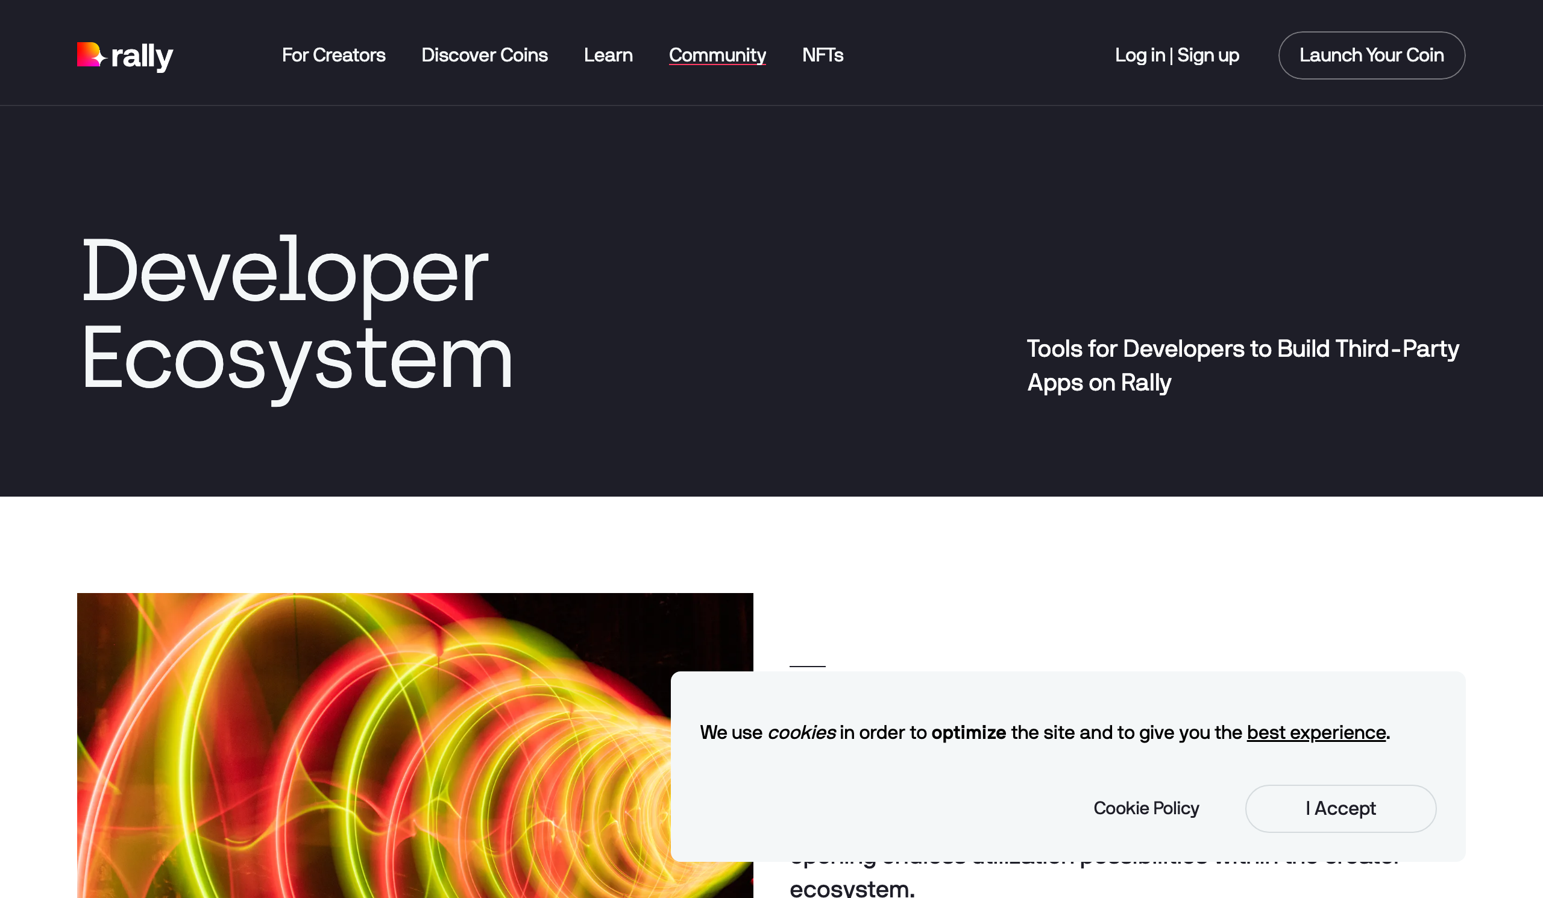Click the 'rally' wordmark text
The image size is (1543, 898).
[142, 56]
